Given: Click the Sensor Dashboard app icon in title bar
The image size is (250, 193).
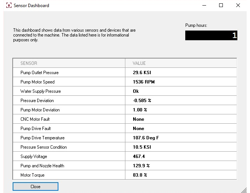Looking at the screenshot, I should (9, 6).
